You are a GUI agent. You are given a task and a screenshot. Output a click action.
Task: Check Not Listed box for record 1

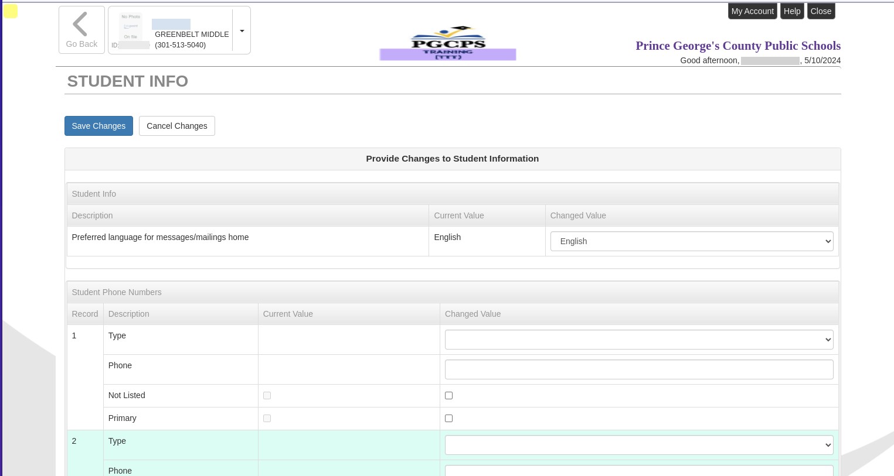tap(449, 396)
